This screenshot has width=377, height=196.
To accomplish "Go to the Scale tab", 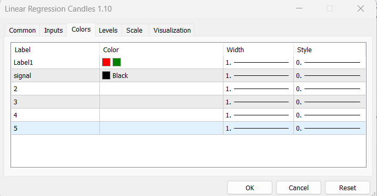I will click(x=135, y=31).
